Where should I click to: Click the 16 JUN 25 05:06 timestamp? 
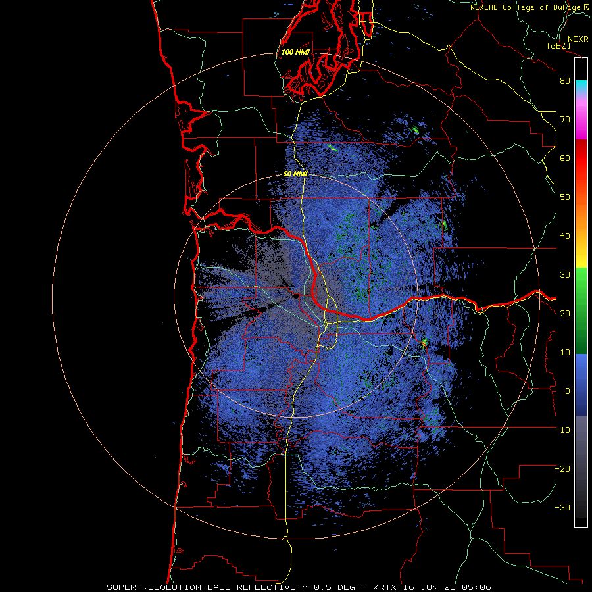pyautogui.click(x=447, y=587)
